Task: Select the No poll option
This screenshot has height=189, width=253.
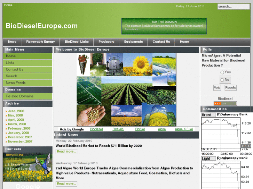Action: coord(222,80)
